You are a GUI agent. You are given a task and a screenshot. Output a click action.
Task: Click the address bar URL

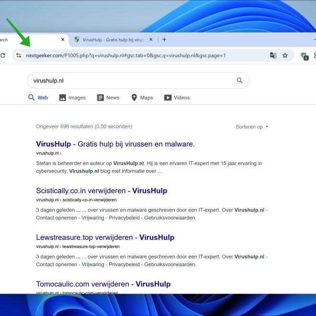point(126,56)
